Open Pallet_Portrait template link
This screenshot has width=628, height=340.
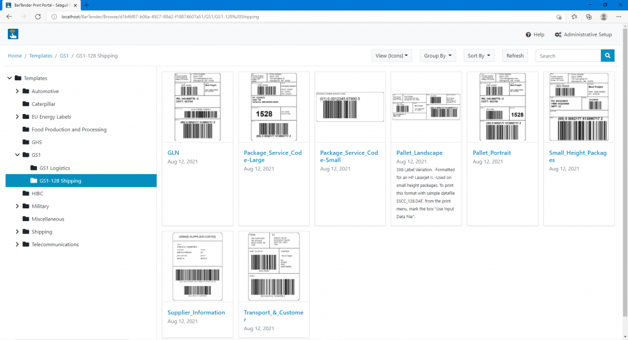point(492,153)
